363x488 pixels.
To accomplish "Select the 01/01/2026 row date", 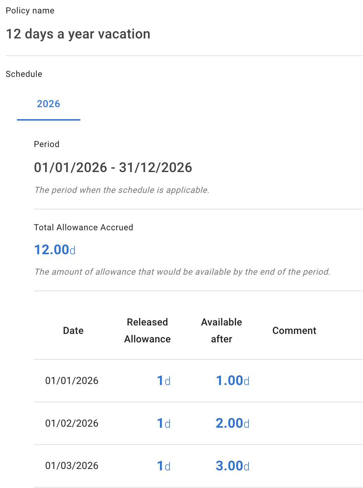I will click(72, 381).
